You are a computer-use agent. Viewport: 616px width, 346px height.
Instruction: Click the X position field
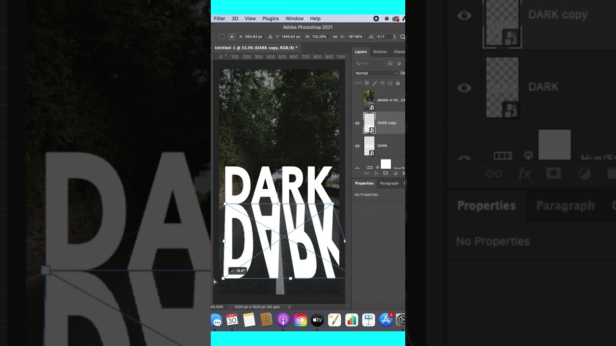click(x=254, y=37)
